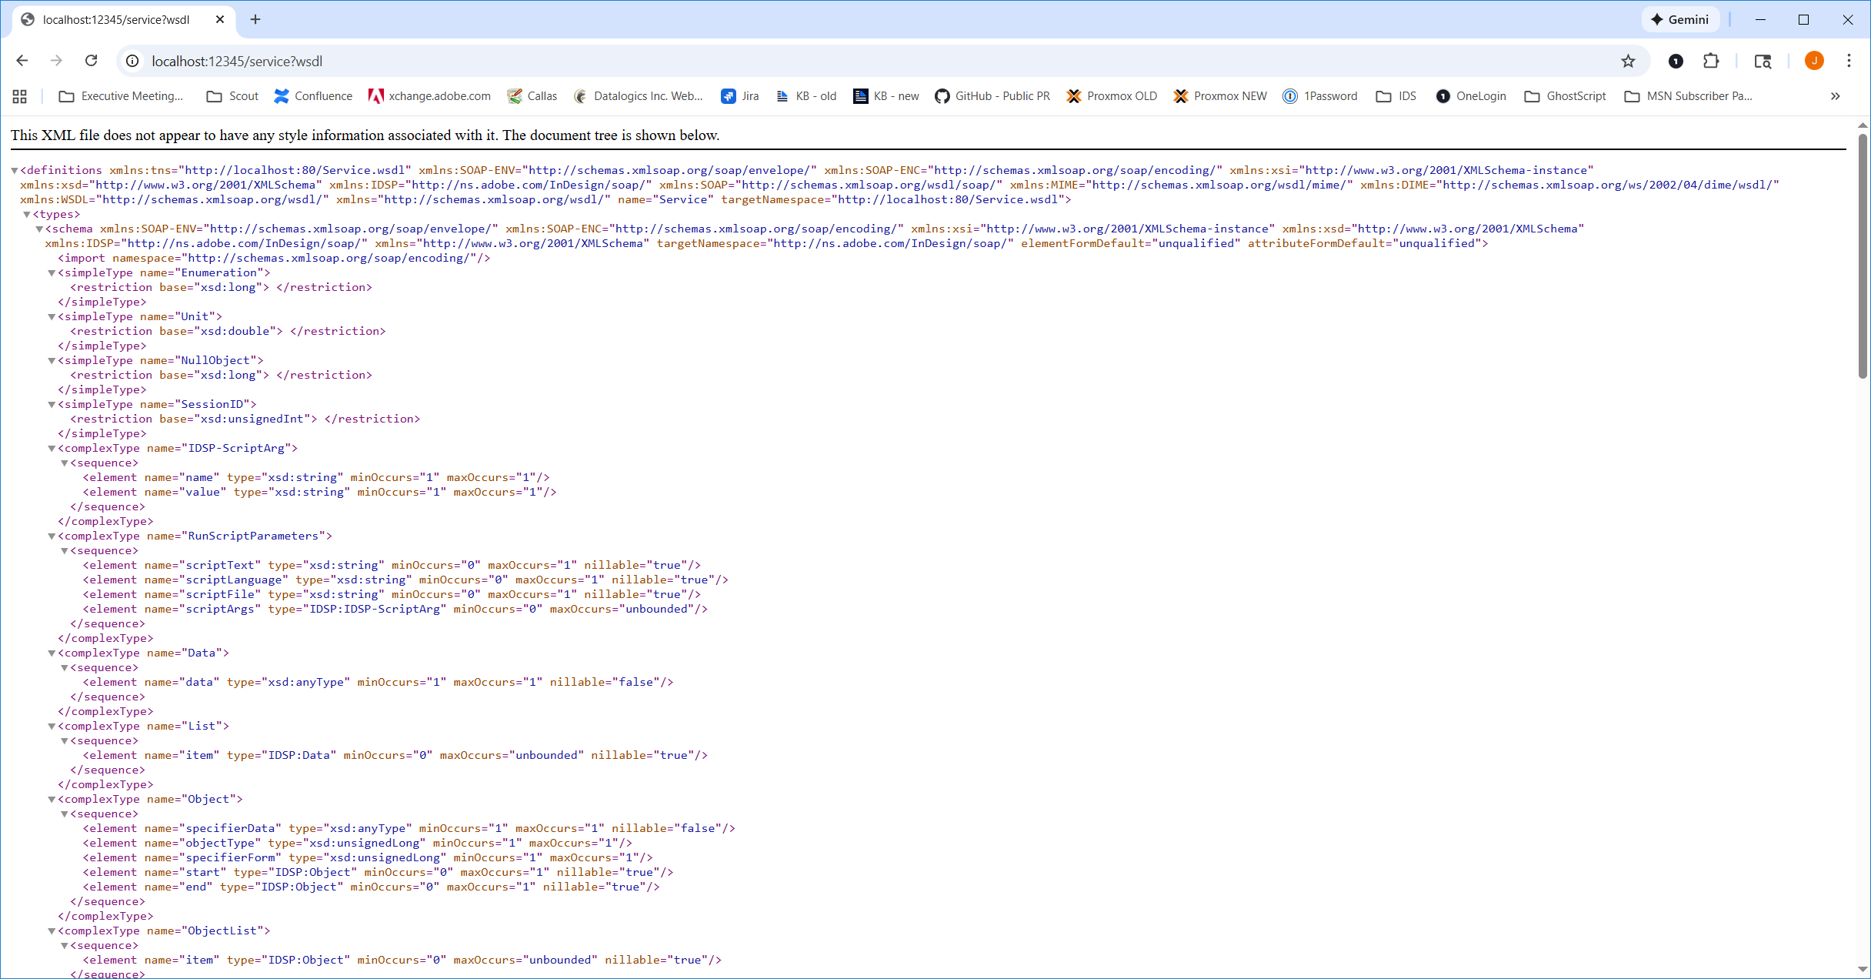Viewport: 1871px width, 979px height.
Task: Collapse the definitions root node
Action: click(14, 171)
